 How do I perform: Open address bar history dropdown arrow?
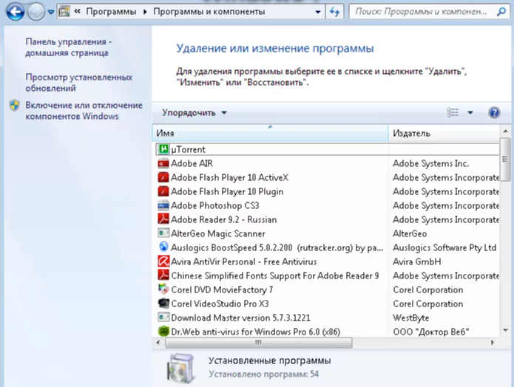317,12
